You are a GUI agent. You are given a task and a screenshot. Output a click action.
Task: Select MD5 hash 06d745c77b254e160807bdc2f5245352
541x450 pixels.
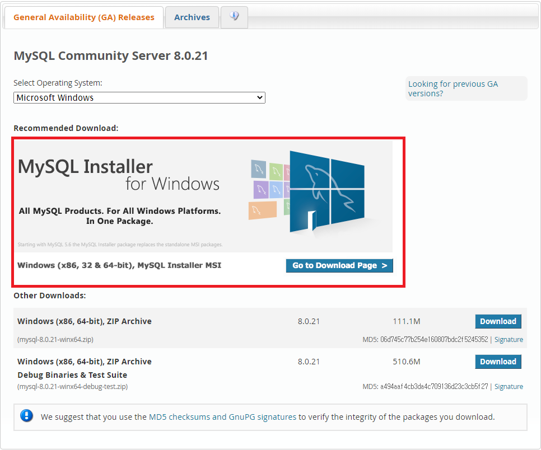click(x=434, y=340)
